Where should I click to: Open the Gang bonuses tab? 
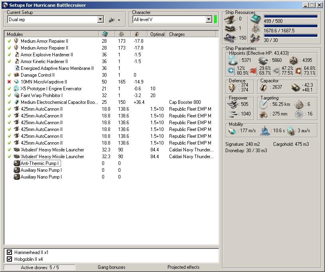click(111, 267)
